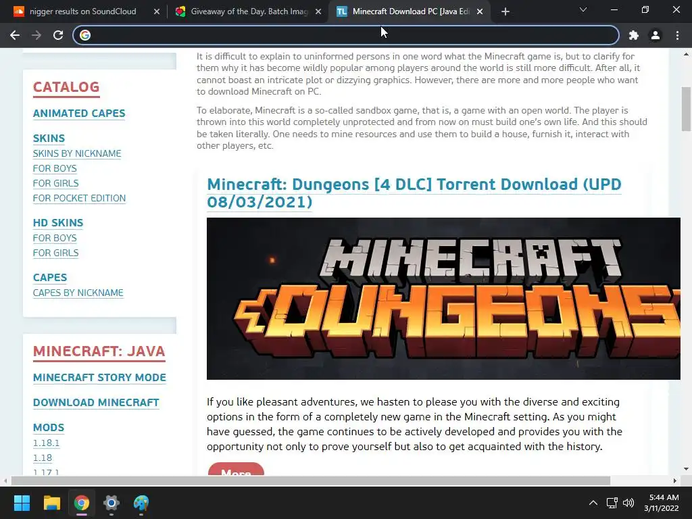Open the clock showing 5:44 AM
Viewport: 692px width, 519px height.
pyautogui.click(x=661, y=503)
